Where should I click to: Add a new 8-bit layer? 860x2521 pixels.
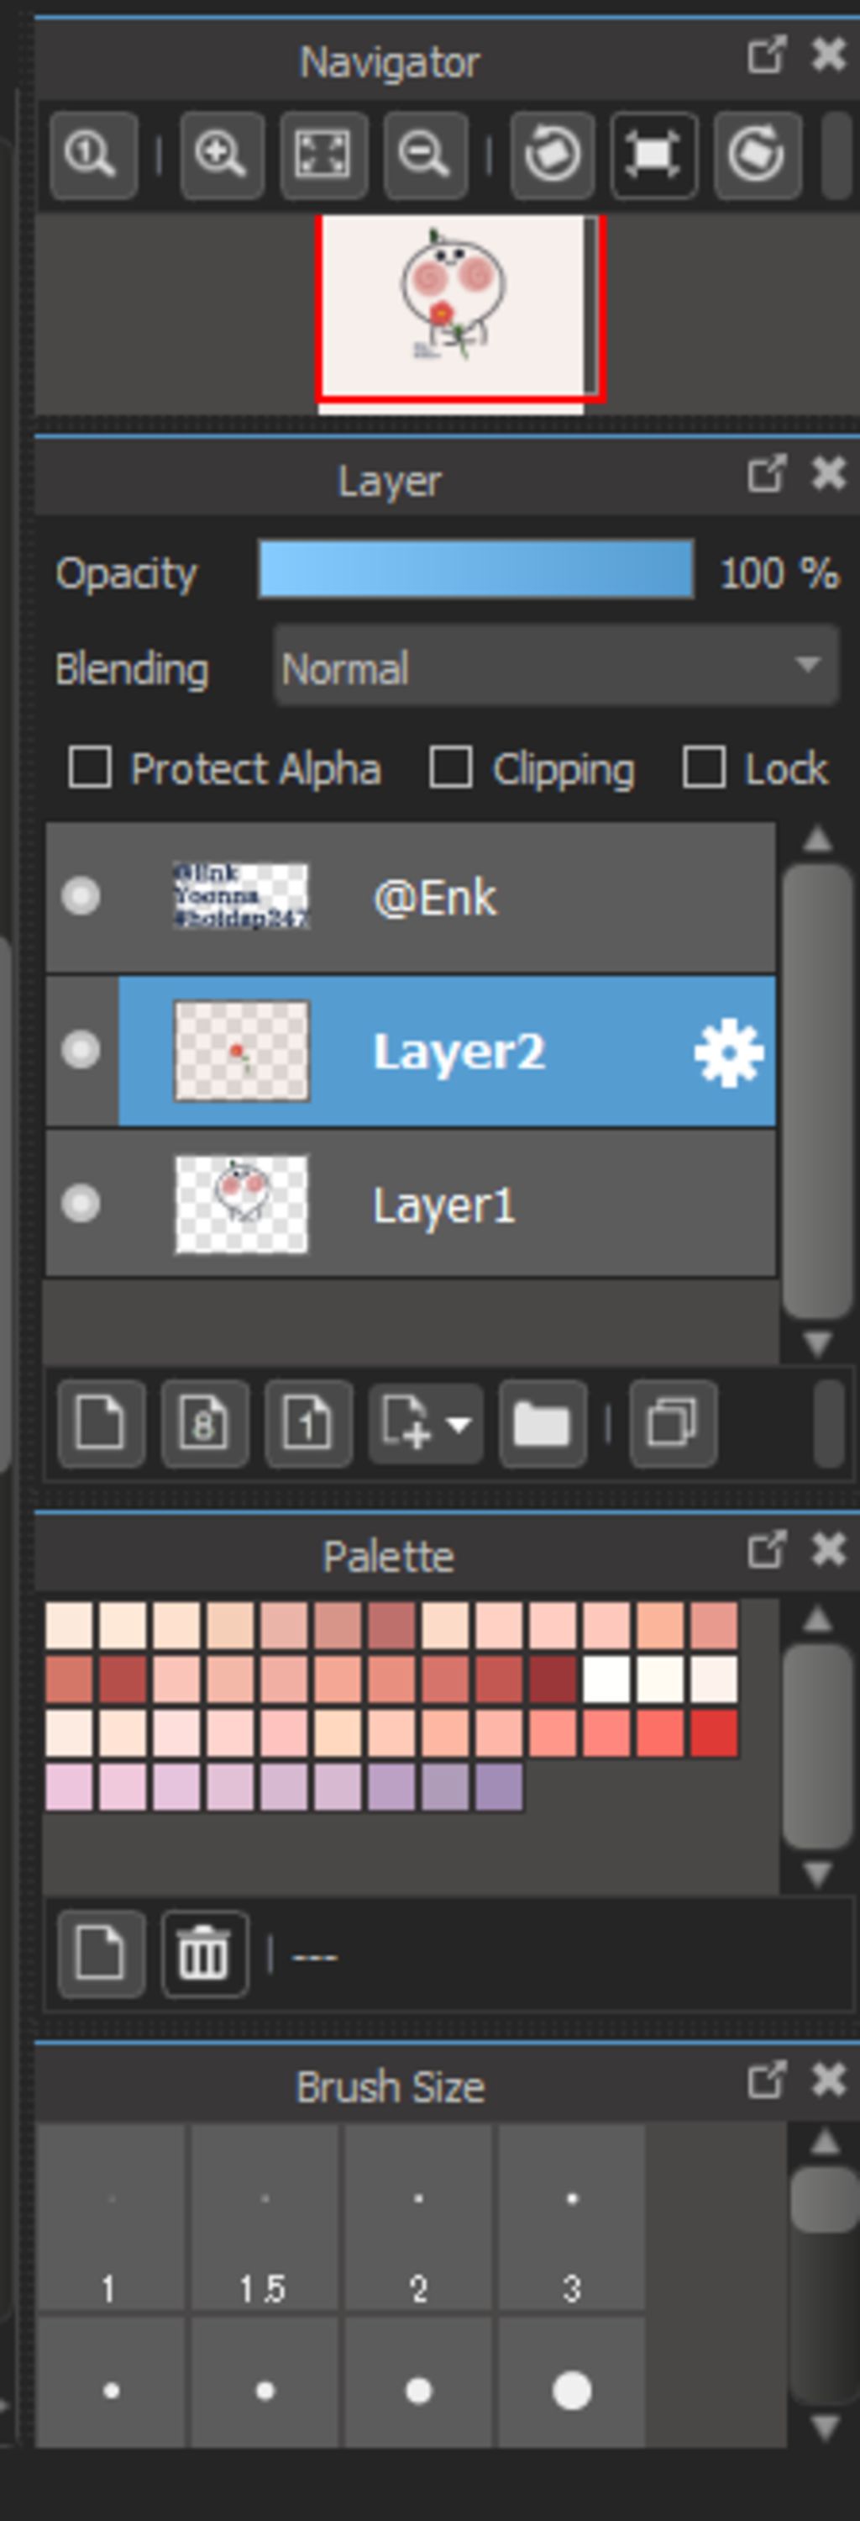point(204,1424)
